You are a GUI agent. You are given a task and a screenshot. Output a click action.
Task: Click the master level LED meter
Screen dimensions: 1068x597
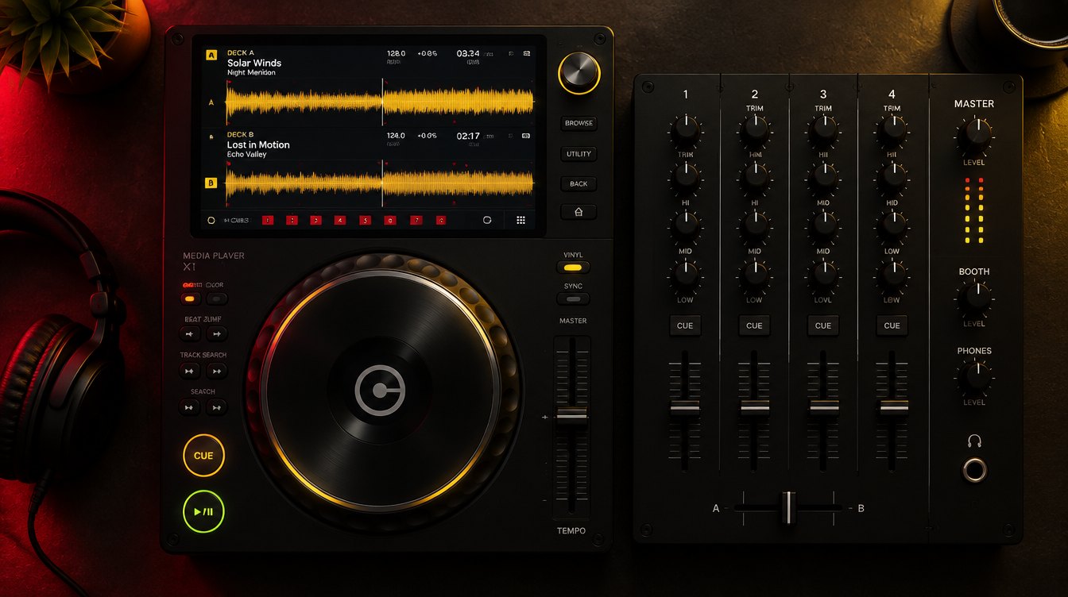pyautogui.click(x=974, y=210)
